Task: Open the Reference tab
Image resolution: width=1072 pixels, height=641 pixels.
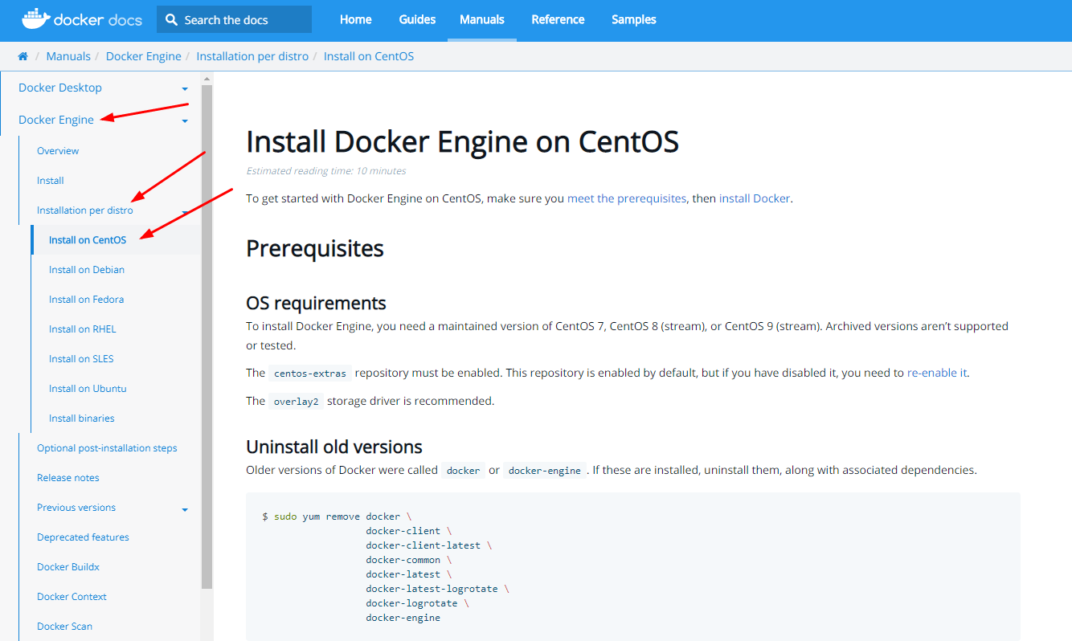Action: (x=558, y=19)
